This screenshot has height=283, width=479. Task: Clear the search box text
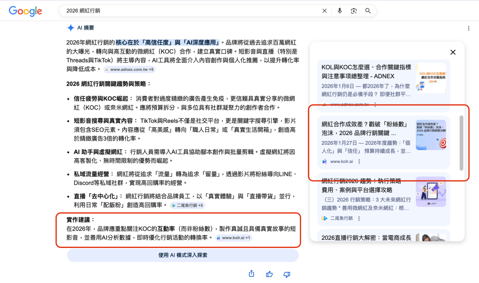click(x=325, y=11)
